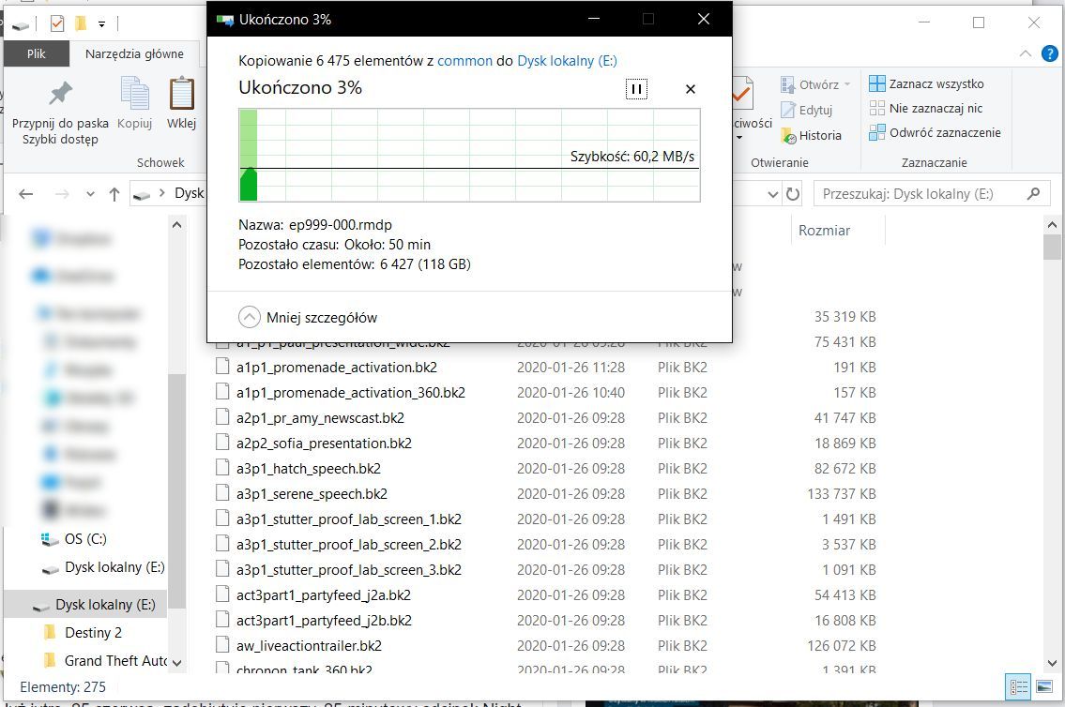Click the Przypnij do paska pin icon

point(60,94)
